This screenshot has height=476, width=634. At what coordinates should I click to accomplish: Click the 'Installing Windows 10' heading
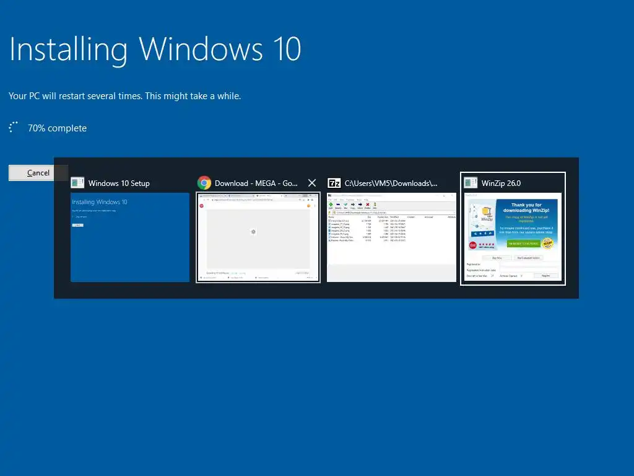[155, 50]
